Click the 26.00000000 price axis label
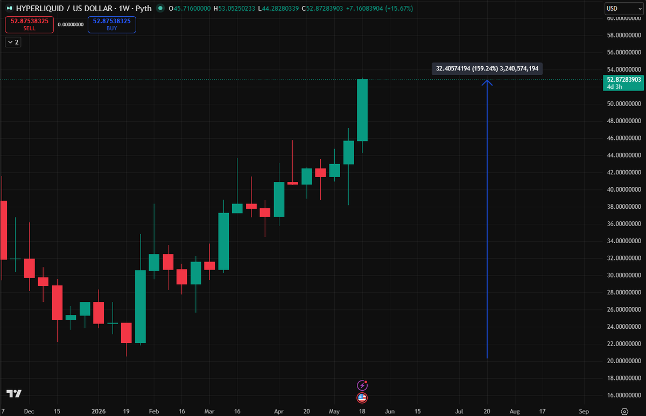 [624, 309]
